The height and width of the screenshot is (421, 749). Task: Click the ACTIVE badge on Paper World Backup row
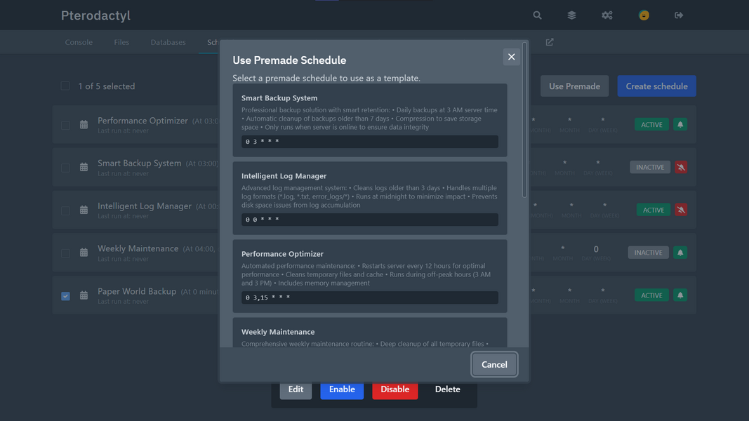(x=651, y=295)
